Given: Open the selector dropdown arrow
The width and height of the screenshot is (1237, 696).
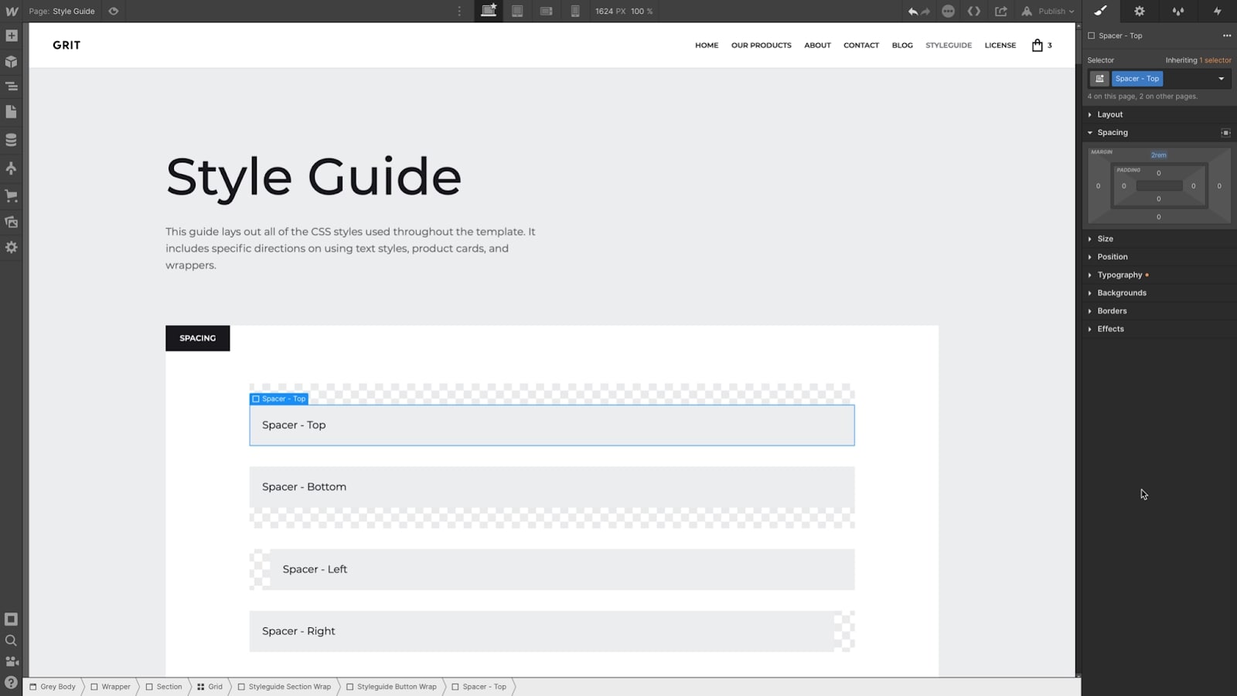Looking at the screenshot, I should [x=1222, y=79].
